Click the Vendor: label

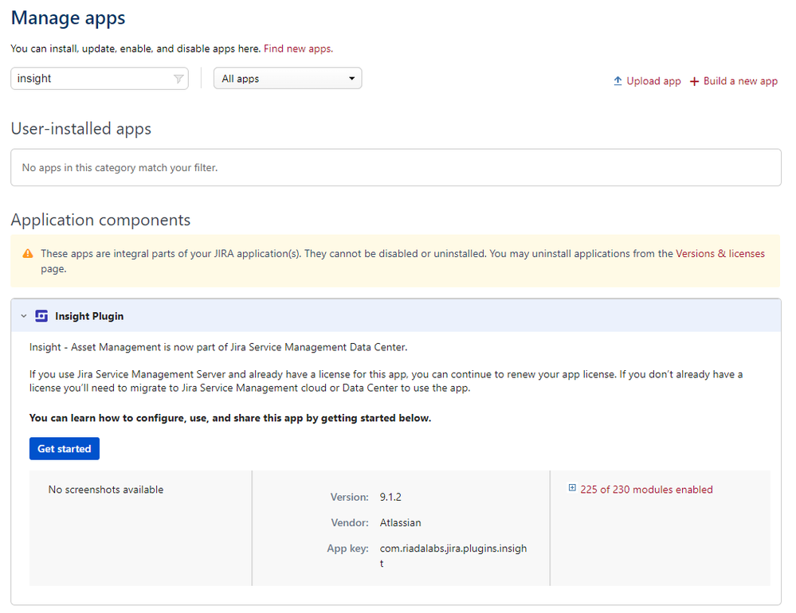350,523
